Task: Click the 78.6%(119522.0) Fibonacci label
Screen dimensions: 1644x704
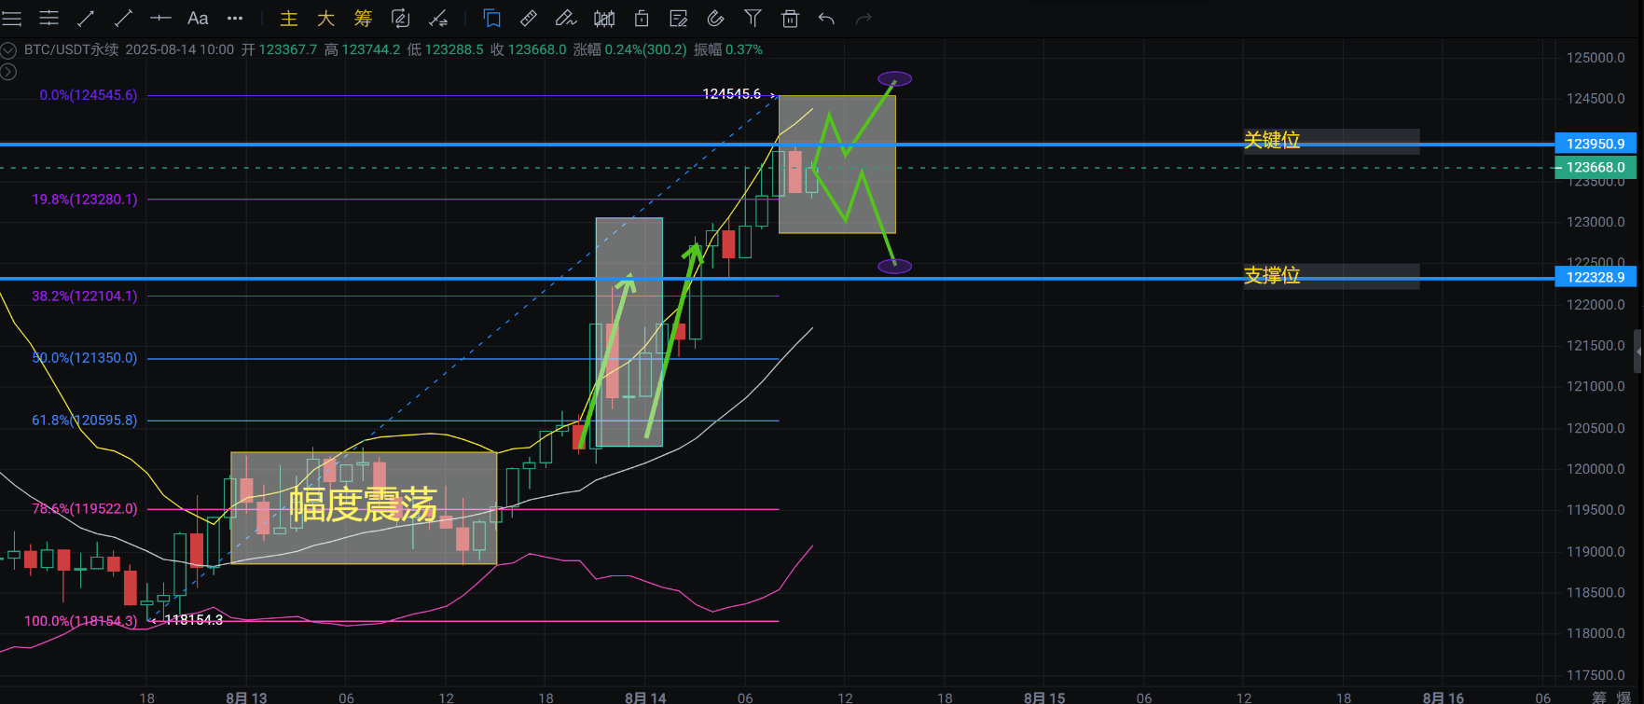Action: tap(85, 508)
